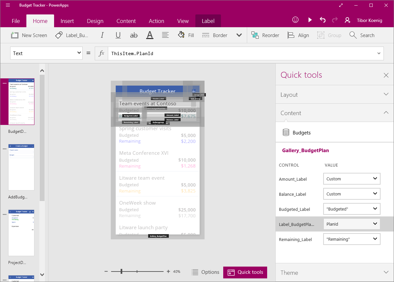Preview the app with the play icon
The width and height of the screenshot is (394, 282).
pyautogui.click(x=310, y=20)
